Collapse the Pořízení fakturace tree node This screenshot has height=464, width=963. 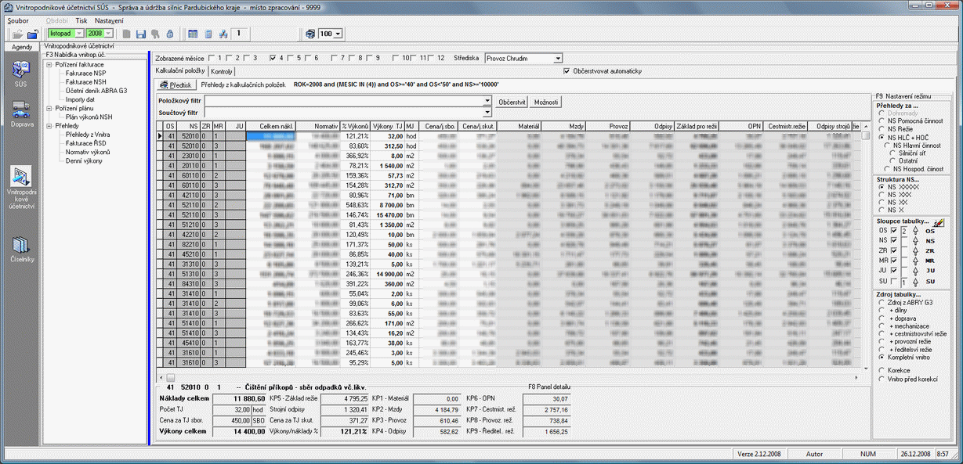pos(49,64)
